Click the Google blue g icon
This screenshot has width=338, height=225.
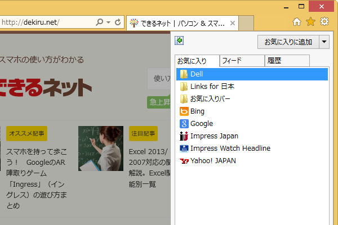pos(184,124)
